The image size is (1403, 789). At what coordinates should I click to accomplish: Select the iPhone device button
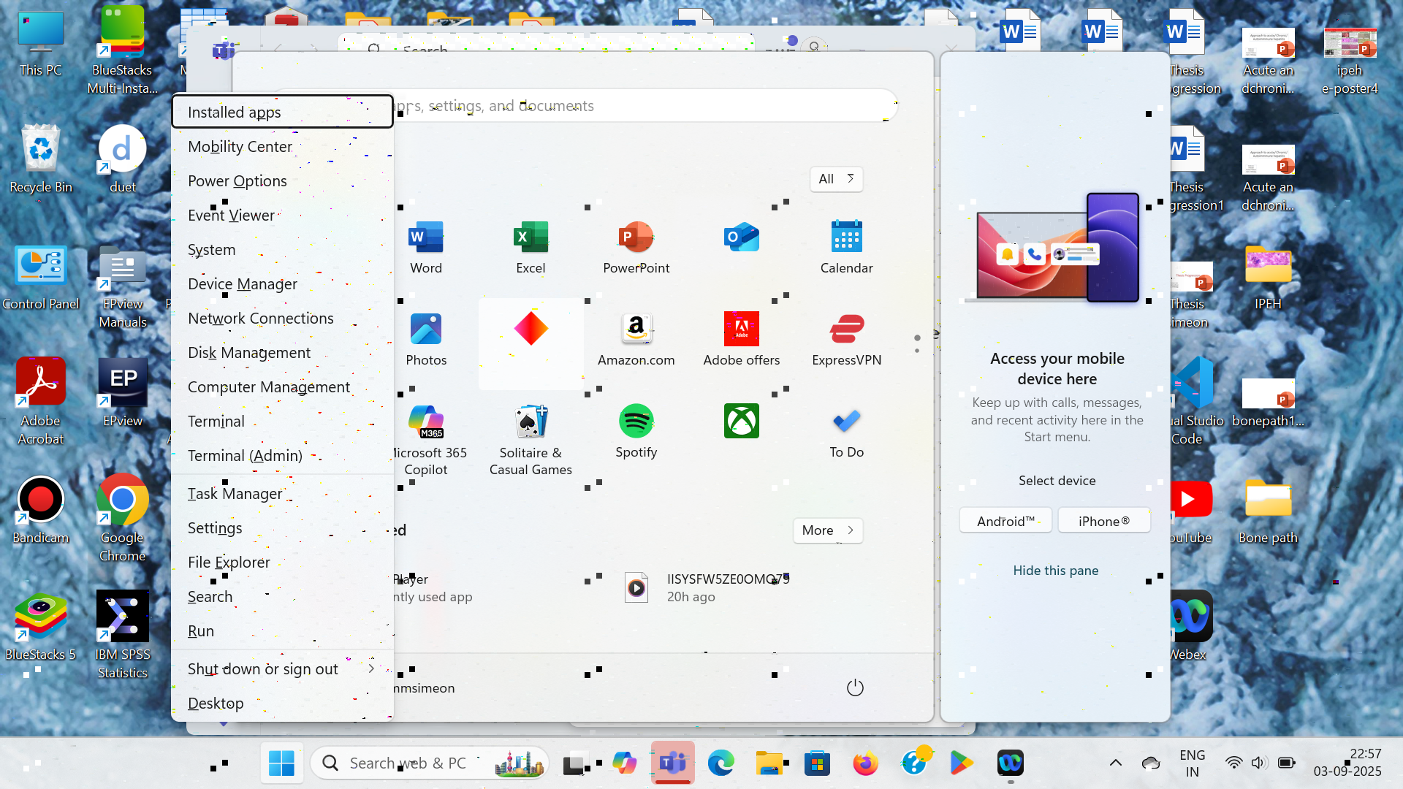[1103, 521]
